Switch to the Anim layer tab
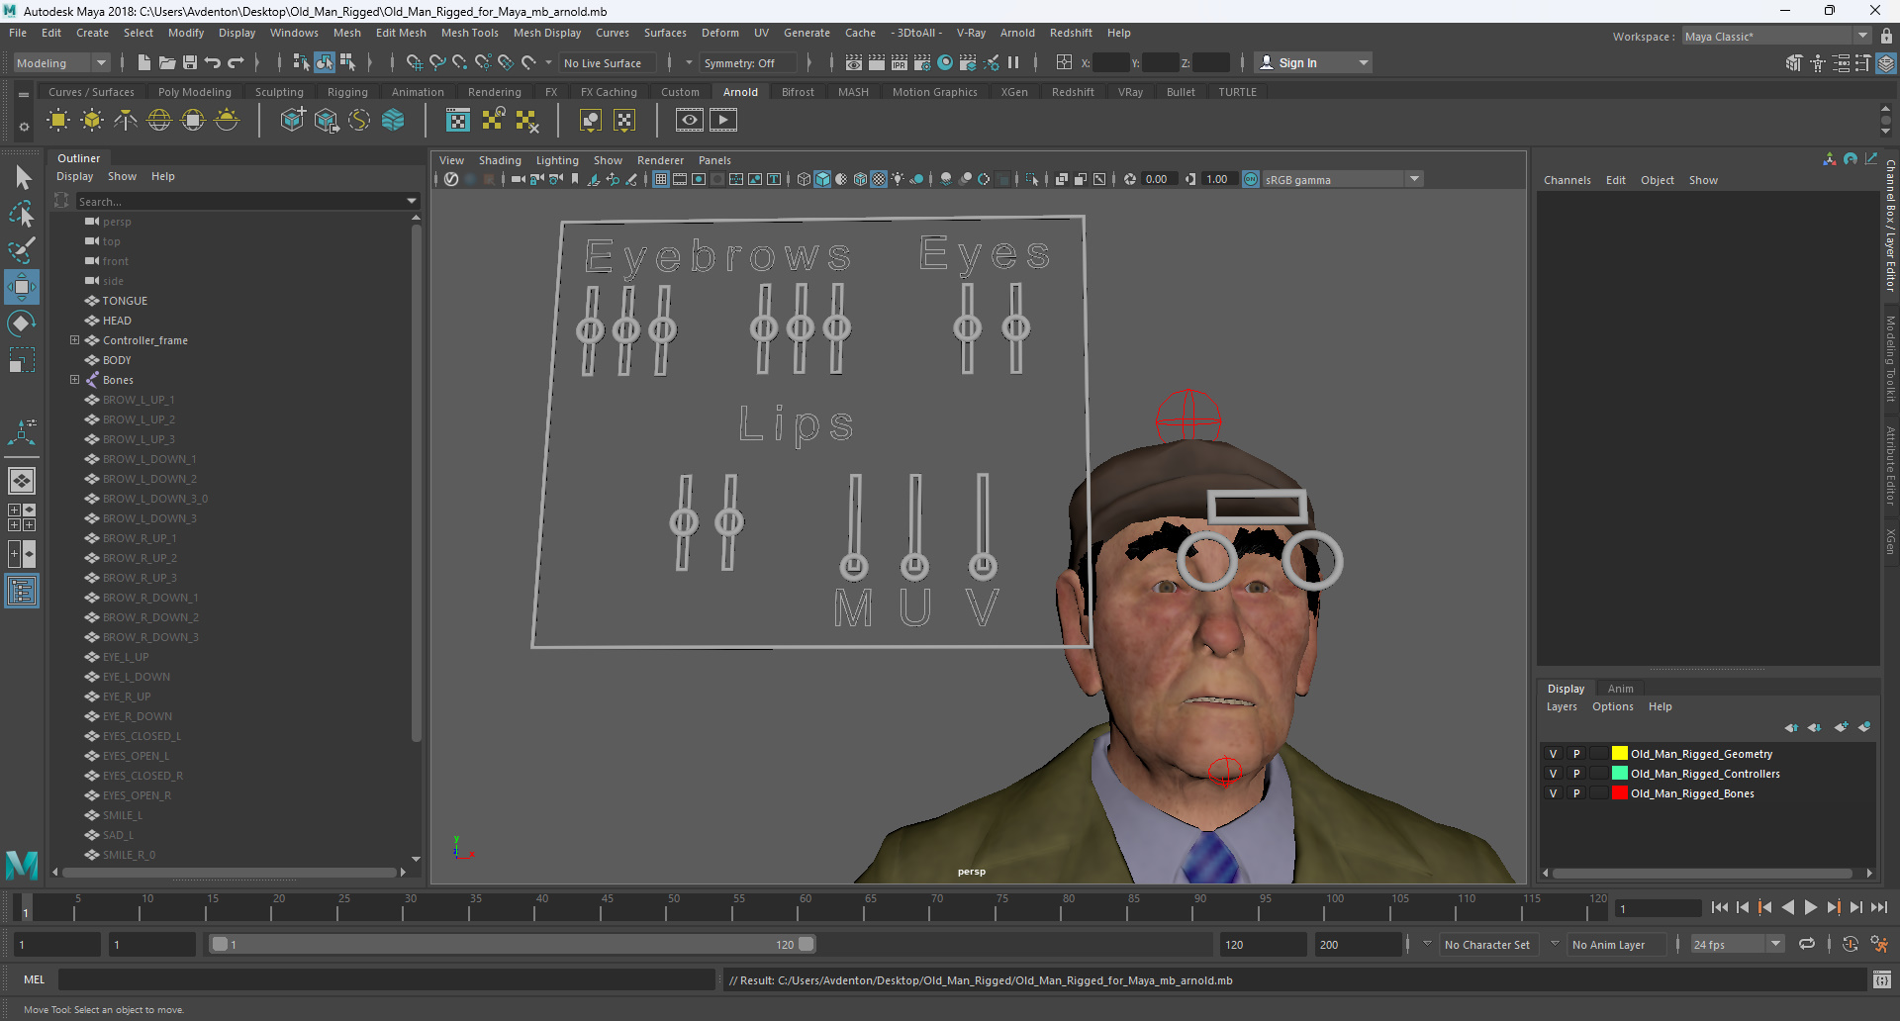Image resolution: width=1900 pixels, height=1021 pixels. tap(1620, 689)
